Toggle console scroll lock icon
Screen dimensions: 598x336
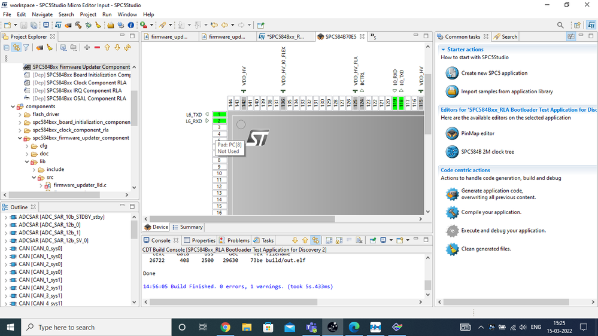(x=339, y=240)
